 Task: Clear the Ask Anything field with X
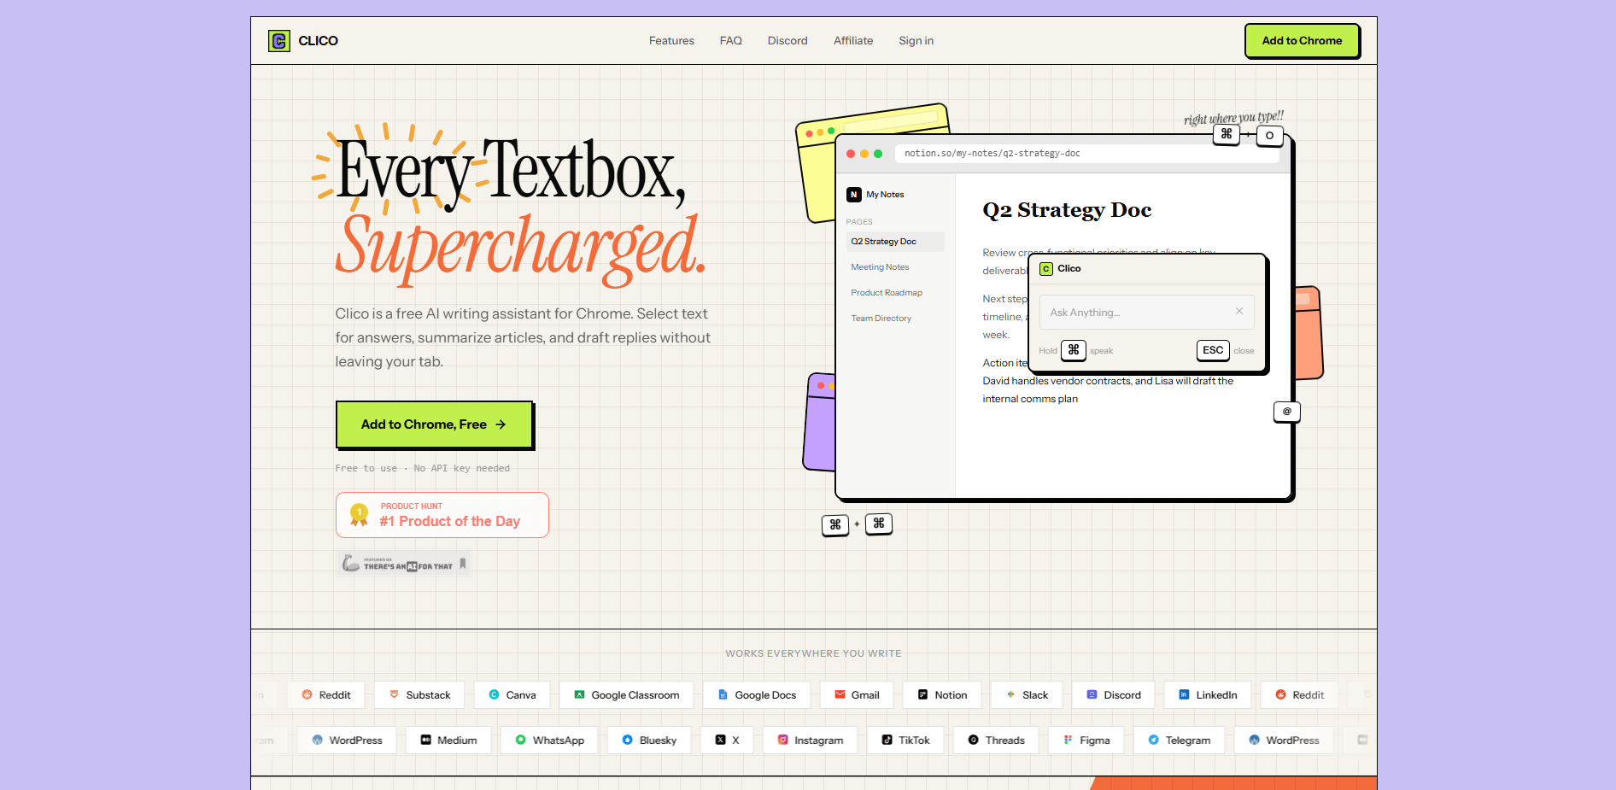pos(1239,311)
